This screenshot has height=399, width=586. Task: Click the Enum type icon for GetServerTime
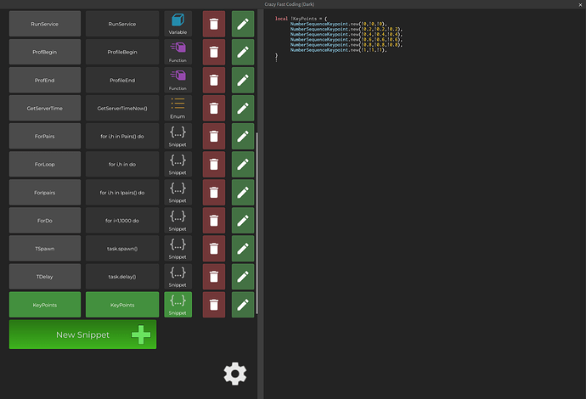coord(177,108)
